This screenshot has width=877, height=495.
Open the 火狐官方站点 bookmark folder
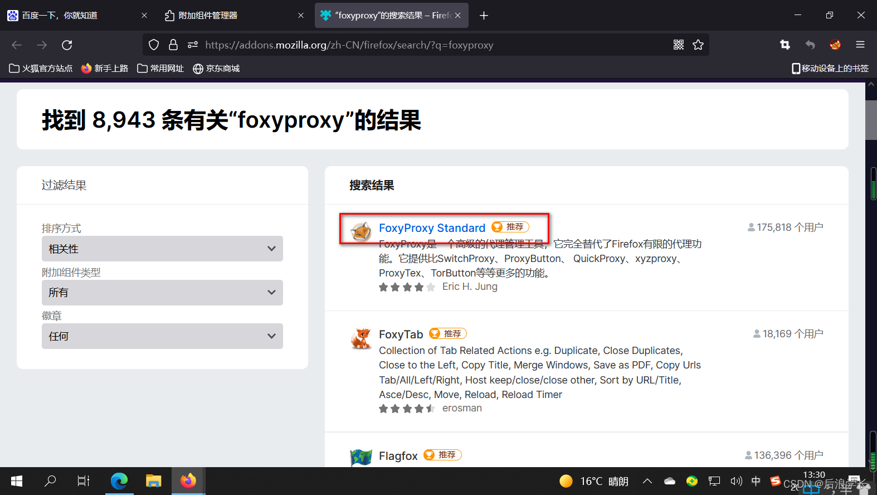click(x=41, y=69)
